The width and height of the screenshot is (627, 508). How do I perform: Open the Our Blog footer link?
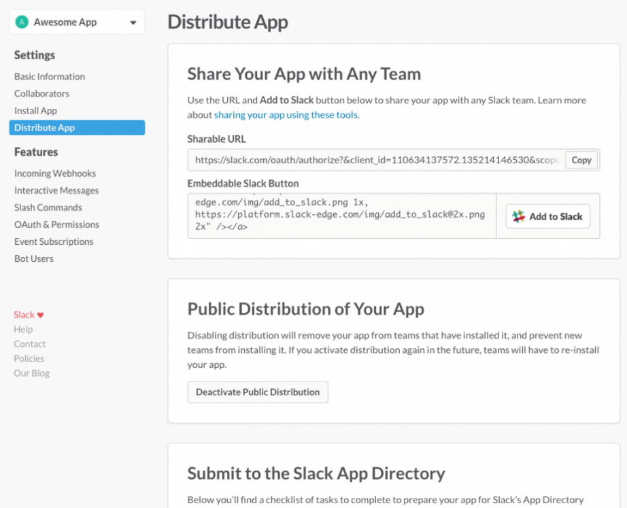(31, 373)
